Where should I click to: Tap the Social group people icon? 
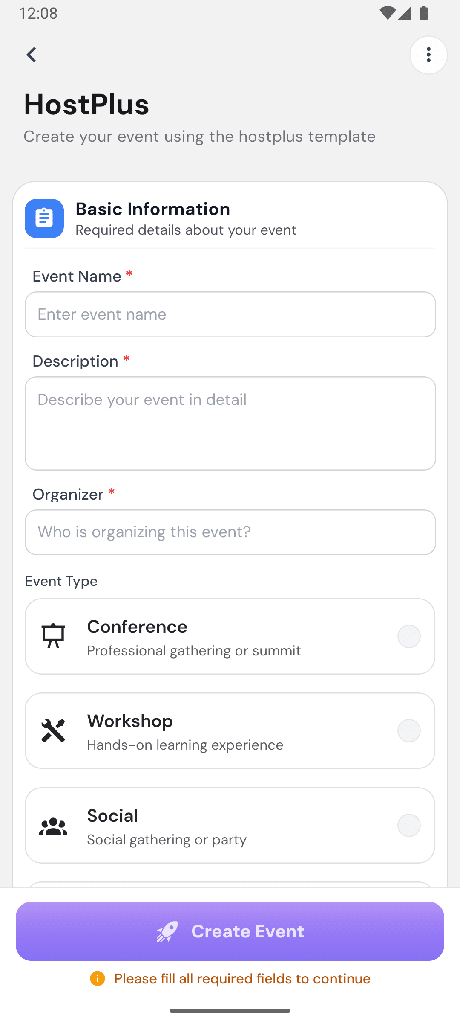click(53, 826)
